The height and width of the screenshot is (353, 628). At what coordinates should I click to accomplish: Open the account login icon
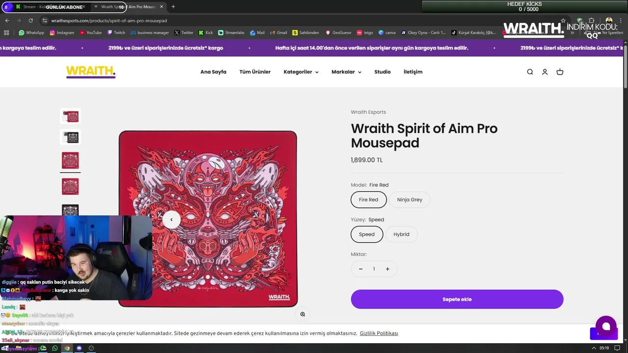(x=545, y=72)
